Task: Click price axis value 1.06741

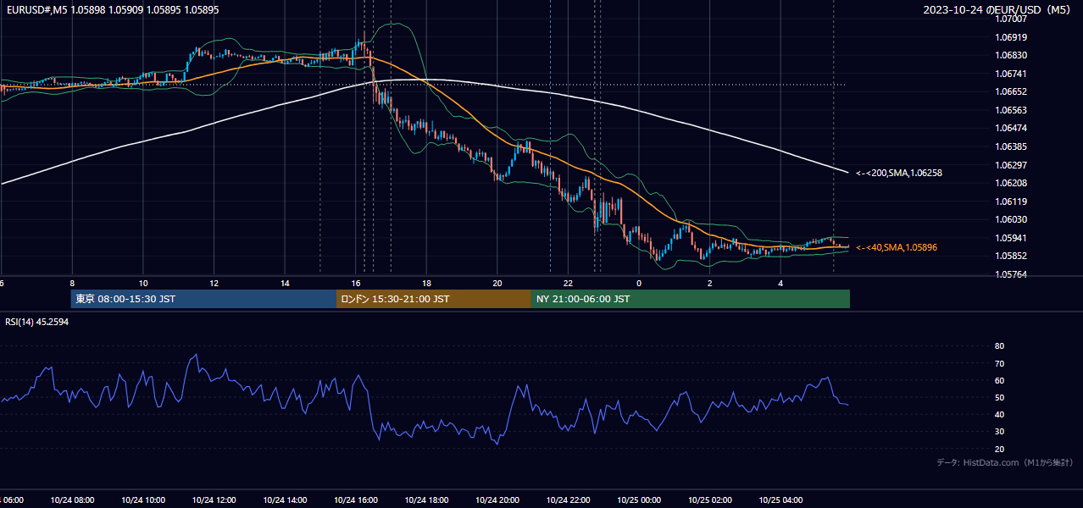Action: (x=1012, y=74)
